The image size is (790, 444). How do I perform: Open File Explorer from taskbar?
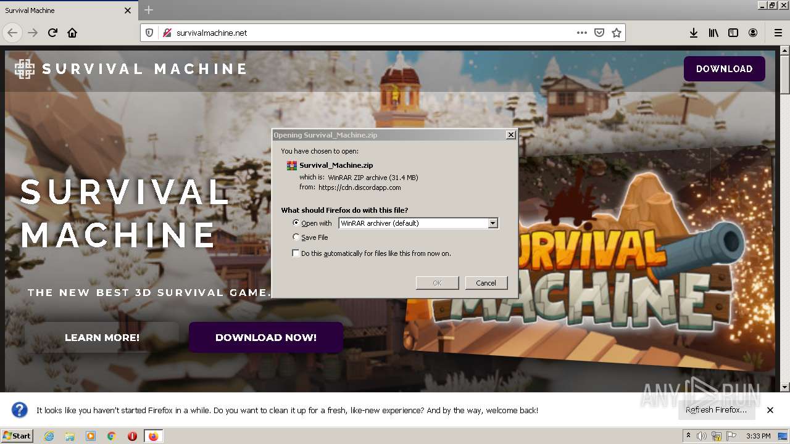tap(70, 436)
